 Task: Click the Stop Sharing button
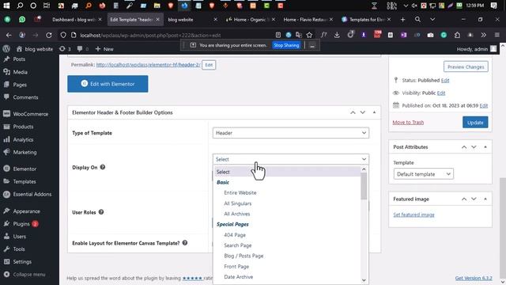[x=286, y=45]
